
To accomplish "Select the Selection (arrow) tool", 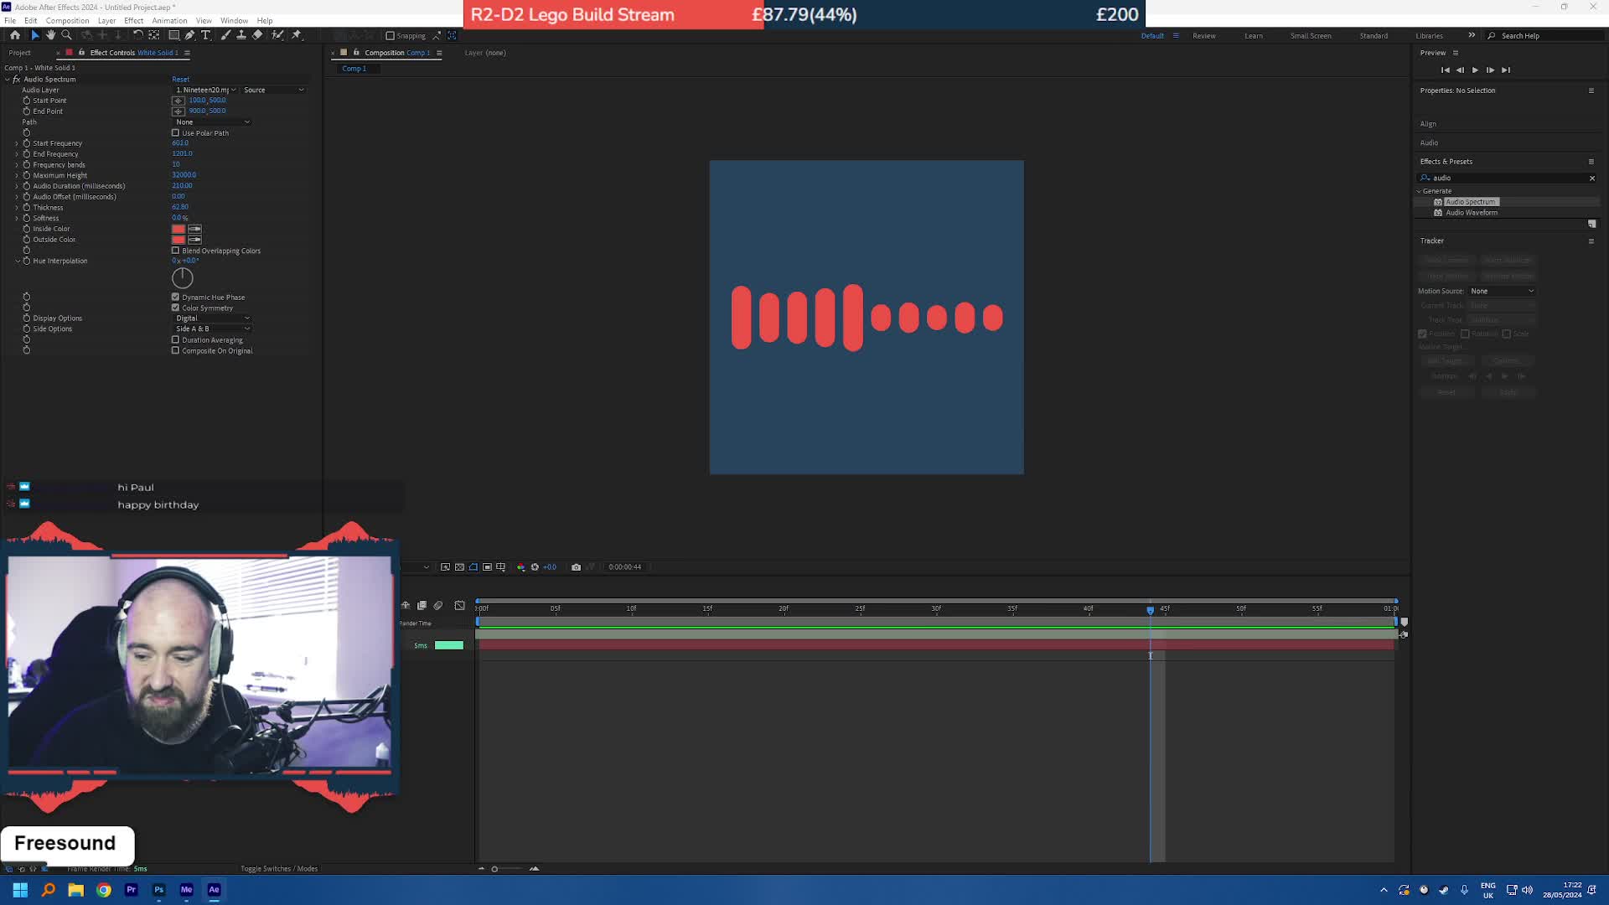I will 34,35.
